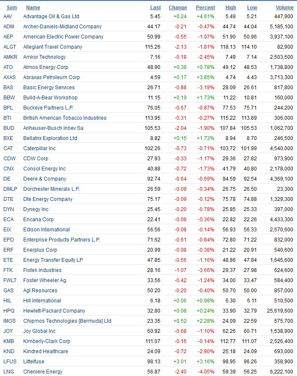The image size is (297, 376).
Task: Select American Electric Power Company name
Action: pyautogui.click(x=63, y=37)
